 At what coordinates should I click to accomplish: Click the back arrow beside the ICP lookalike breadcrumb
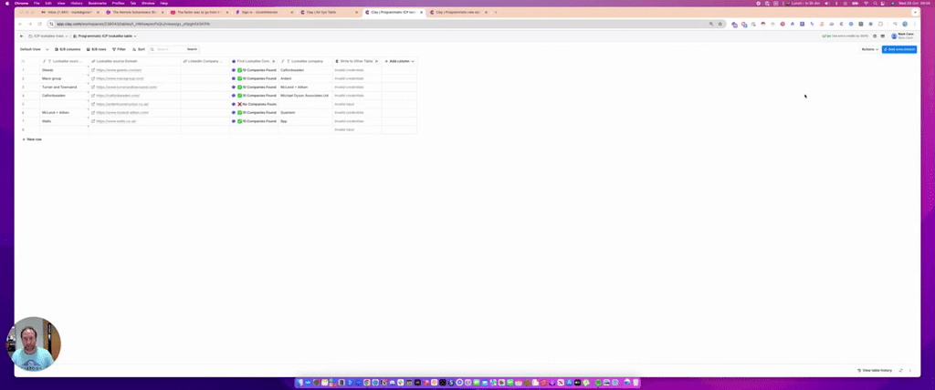click(20, 36)
